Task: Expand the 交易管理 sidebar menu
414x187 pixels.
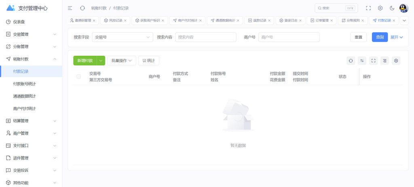Action: [31, 34]
